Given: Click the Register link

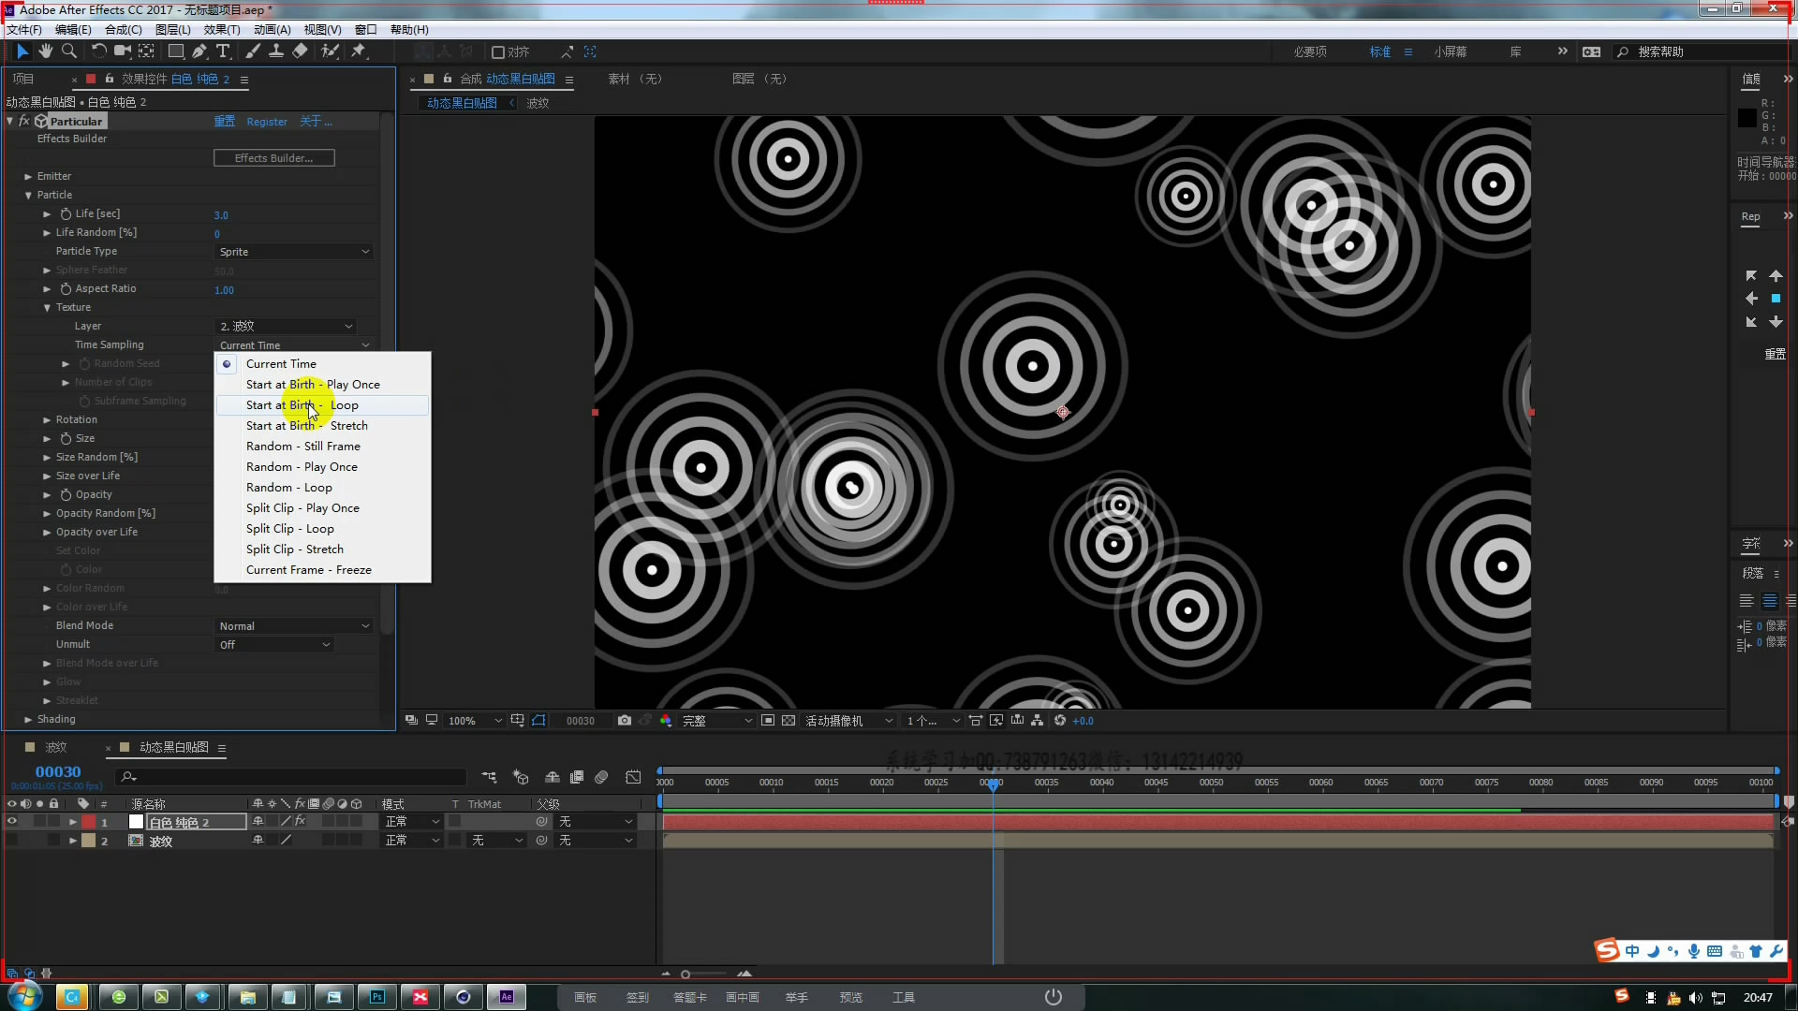Looking at the screenshot, I should 267,122.
